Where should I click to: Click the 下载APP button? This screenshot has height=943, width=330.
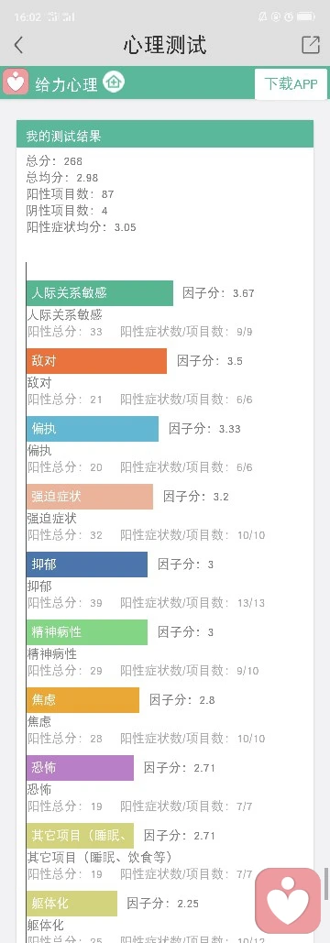pyautogui.click(x=291, y=83)
